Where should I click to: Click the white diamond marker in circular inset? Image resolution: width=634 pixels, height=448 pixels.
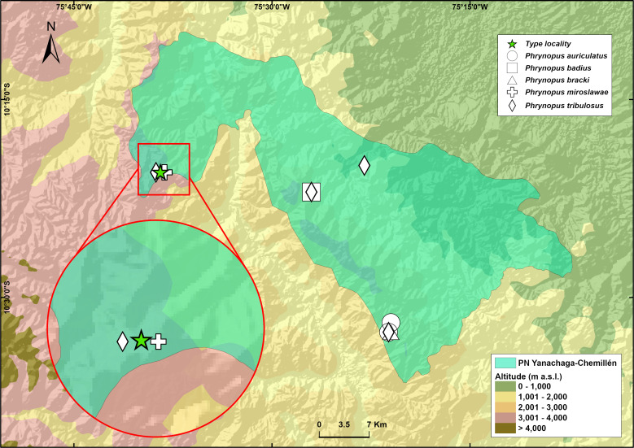[x=123, y=341]
